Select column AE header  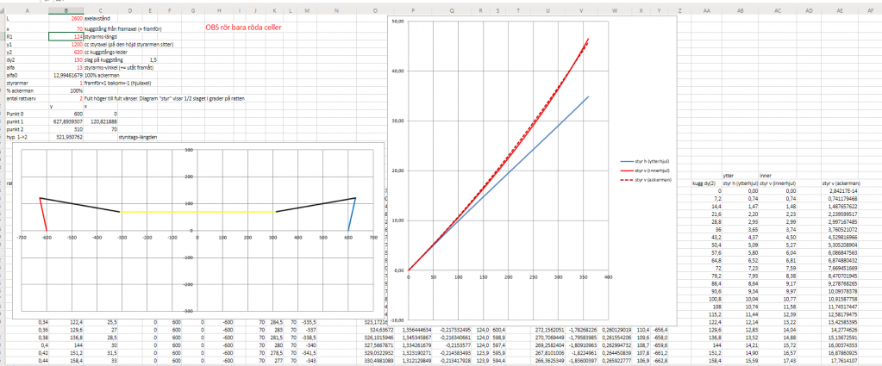coord(839,10)
